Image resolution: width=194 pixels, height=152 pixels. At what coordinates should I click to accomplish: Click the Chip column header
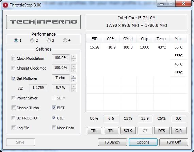point(145,39)
